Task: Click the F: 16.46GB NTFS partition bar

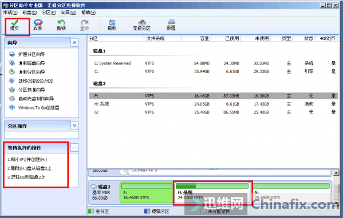Action: pos(147,192)
